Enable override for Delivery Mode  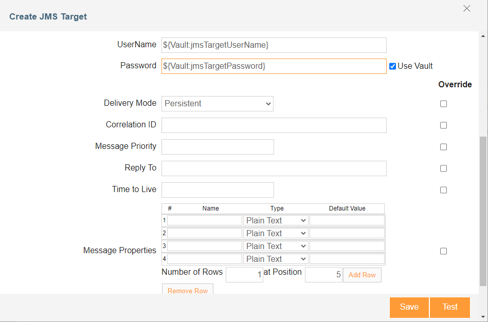click(x=443, y=104)
